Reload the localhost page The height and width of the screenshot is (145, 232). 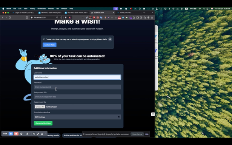click(10, 17)
